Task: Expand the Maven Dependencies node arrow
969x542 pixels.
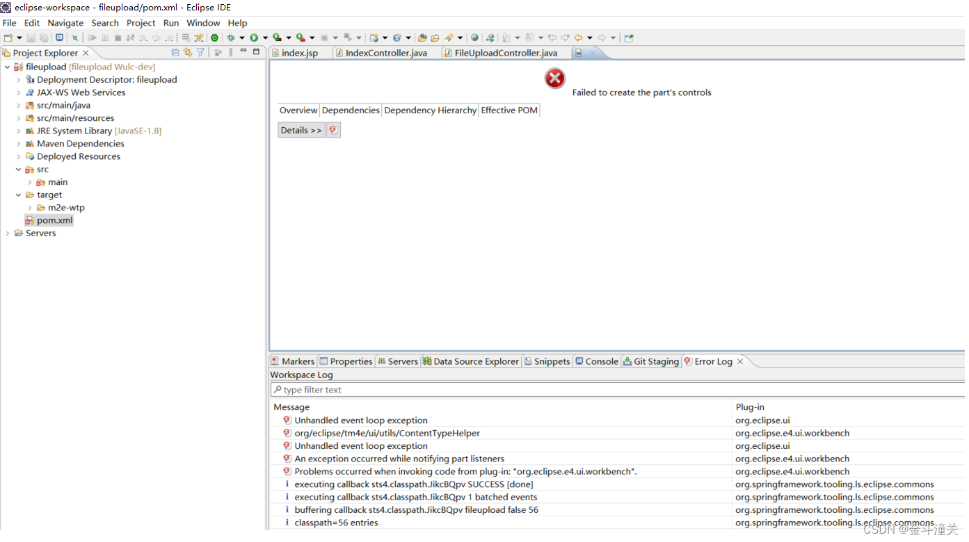Action: tap(19, 144)
